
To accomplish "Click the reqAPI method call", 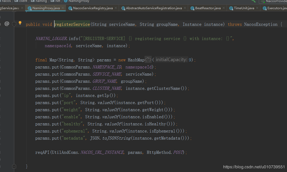I will tap(42, 153).
